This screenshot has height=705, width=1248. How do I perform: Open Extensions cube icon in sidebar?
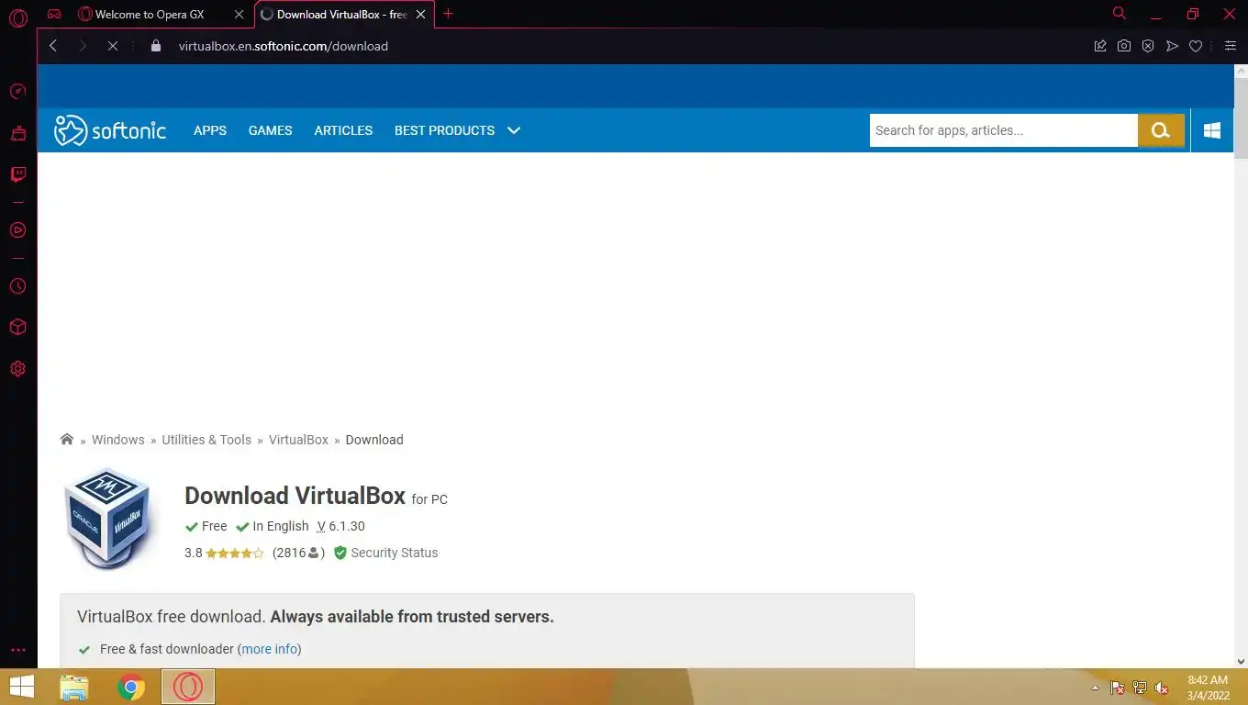17,328
